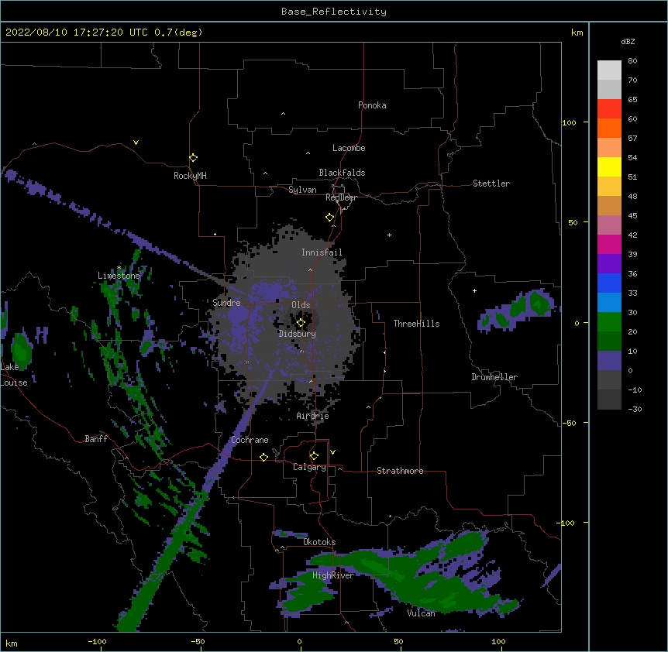The height and width of the screenshot is (652, 668).
Task: Select the 80 dBZ color swatch
Action: point(609,70)
